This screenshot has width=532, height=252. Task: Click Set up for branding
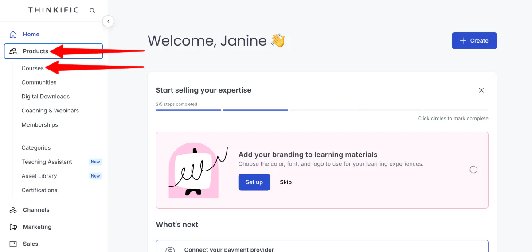click(x=254, y=182)
